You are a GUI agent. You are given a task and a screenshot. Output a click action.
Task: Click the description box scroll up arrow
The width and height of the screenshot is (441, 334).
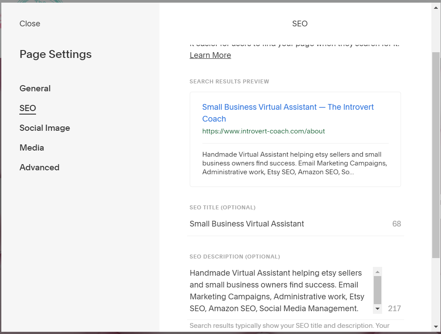click(x=377, y=272)
